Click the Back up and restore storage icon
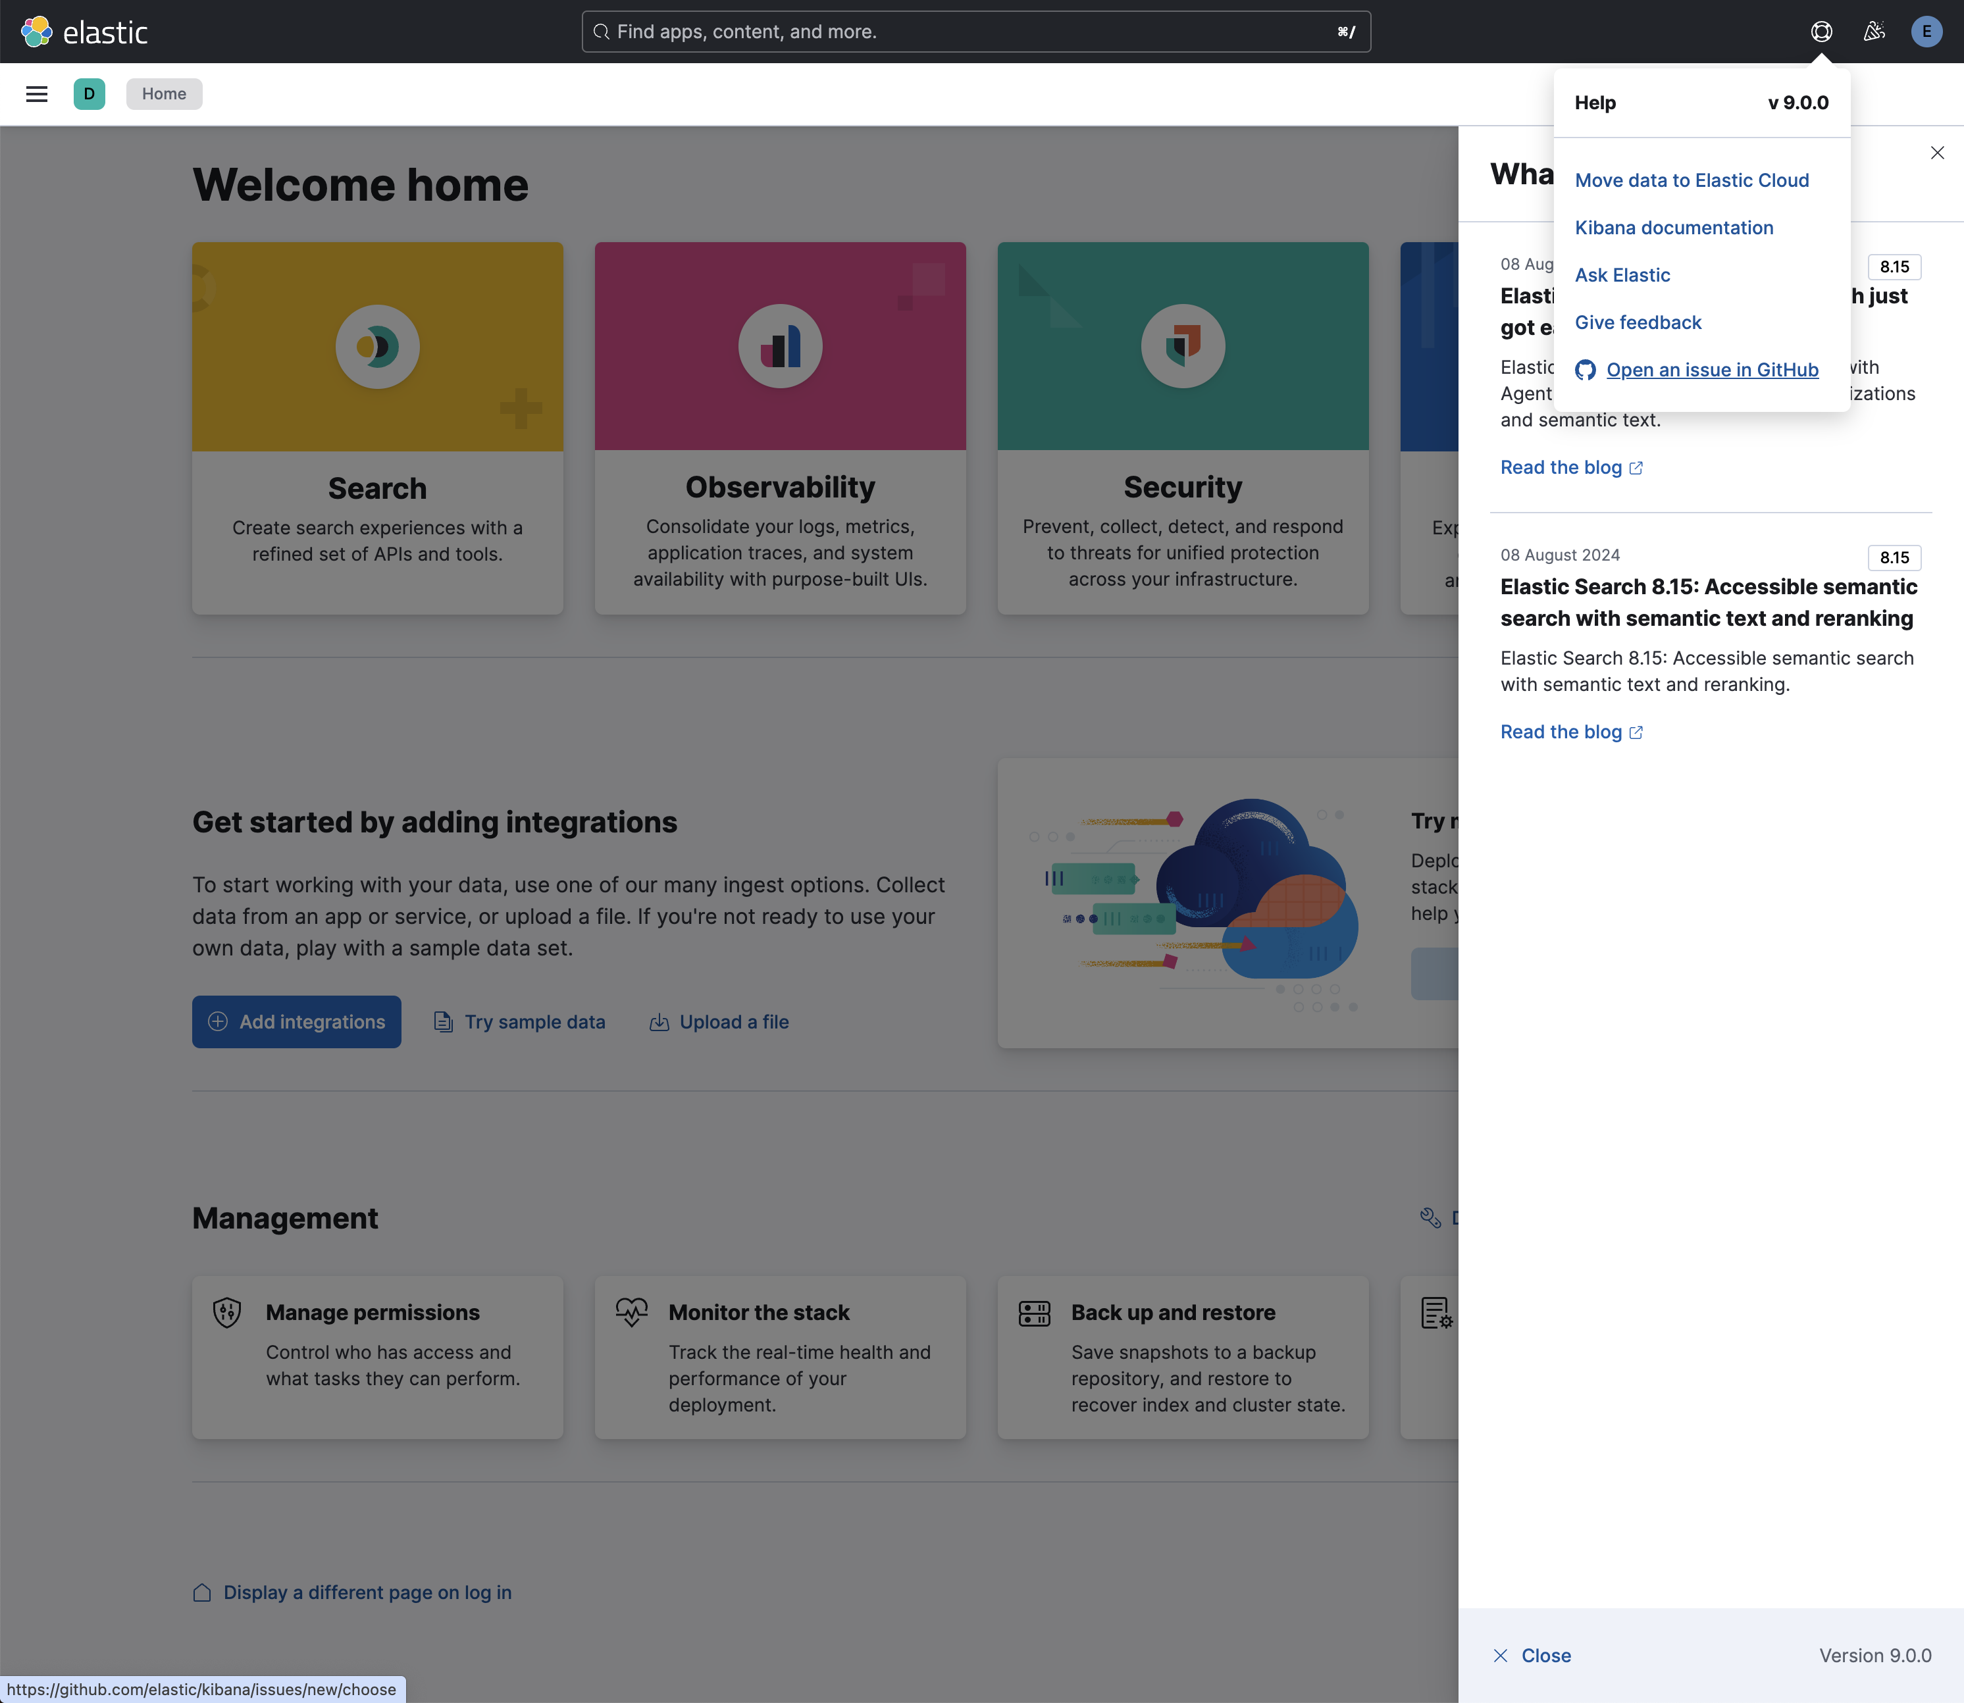Viewport: 1964px width, 1703px height. tap(1034, 1313)
